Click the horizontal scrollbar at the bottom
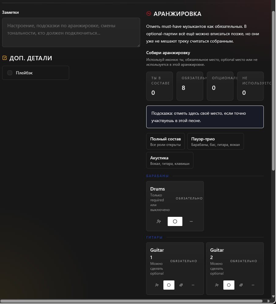 (x=135, y=301)
